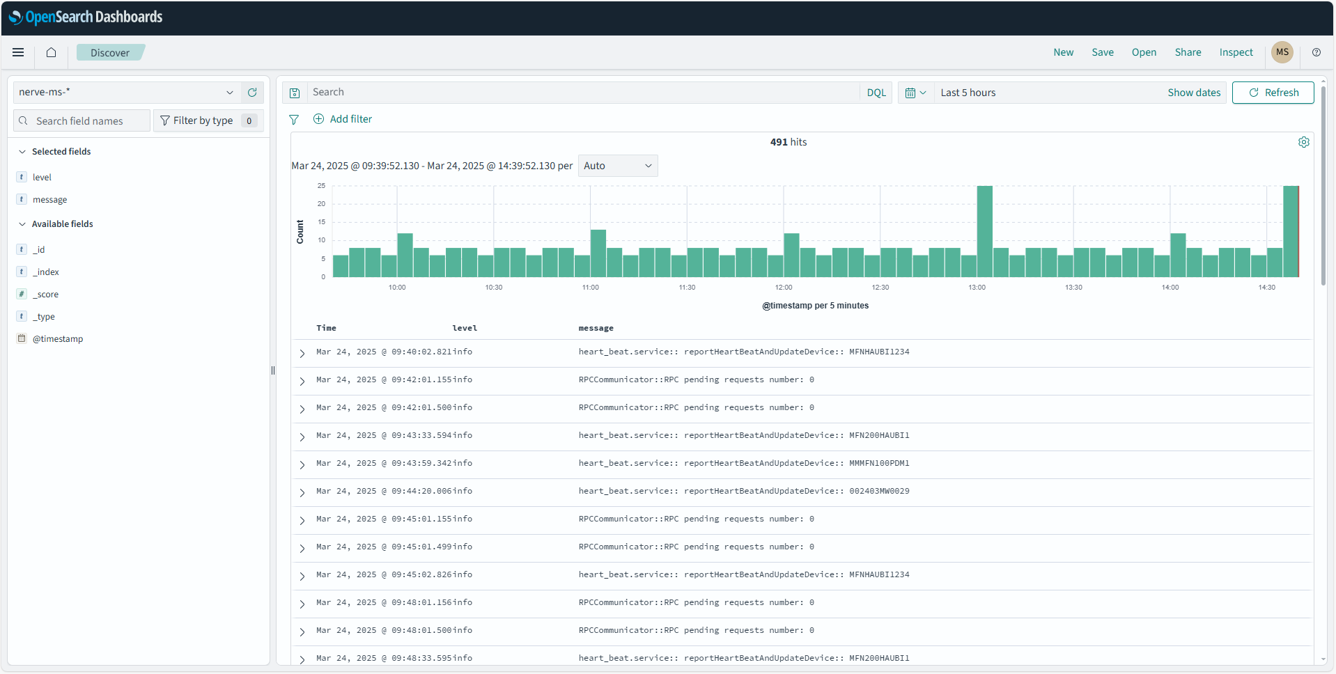Viewport: 1336px width, 674px height.
Task: Click the filter funnel icon
Action: coord(293,119)
